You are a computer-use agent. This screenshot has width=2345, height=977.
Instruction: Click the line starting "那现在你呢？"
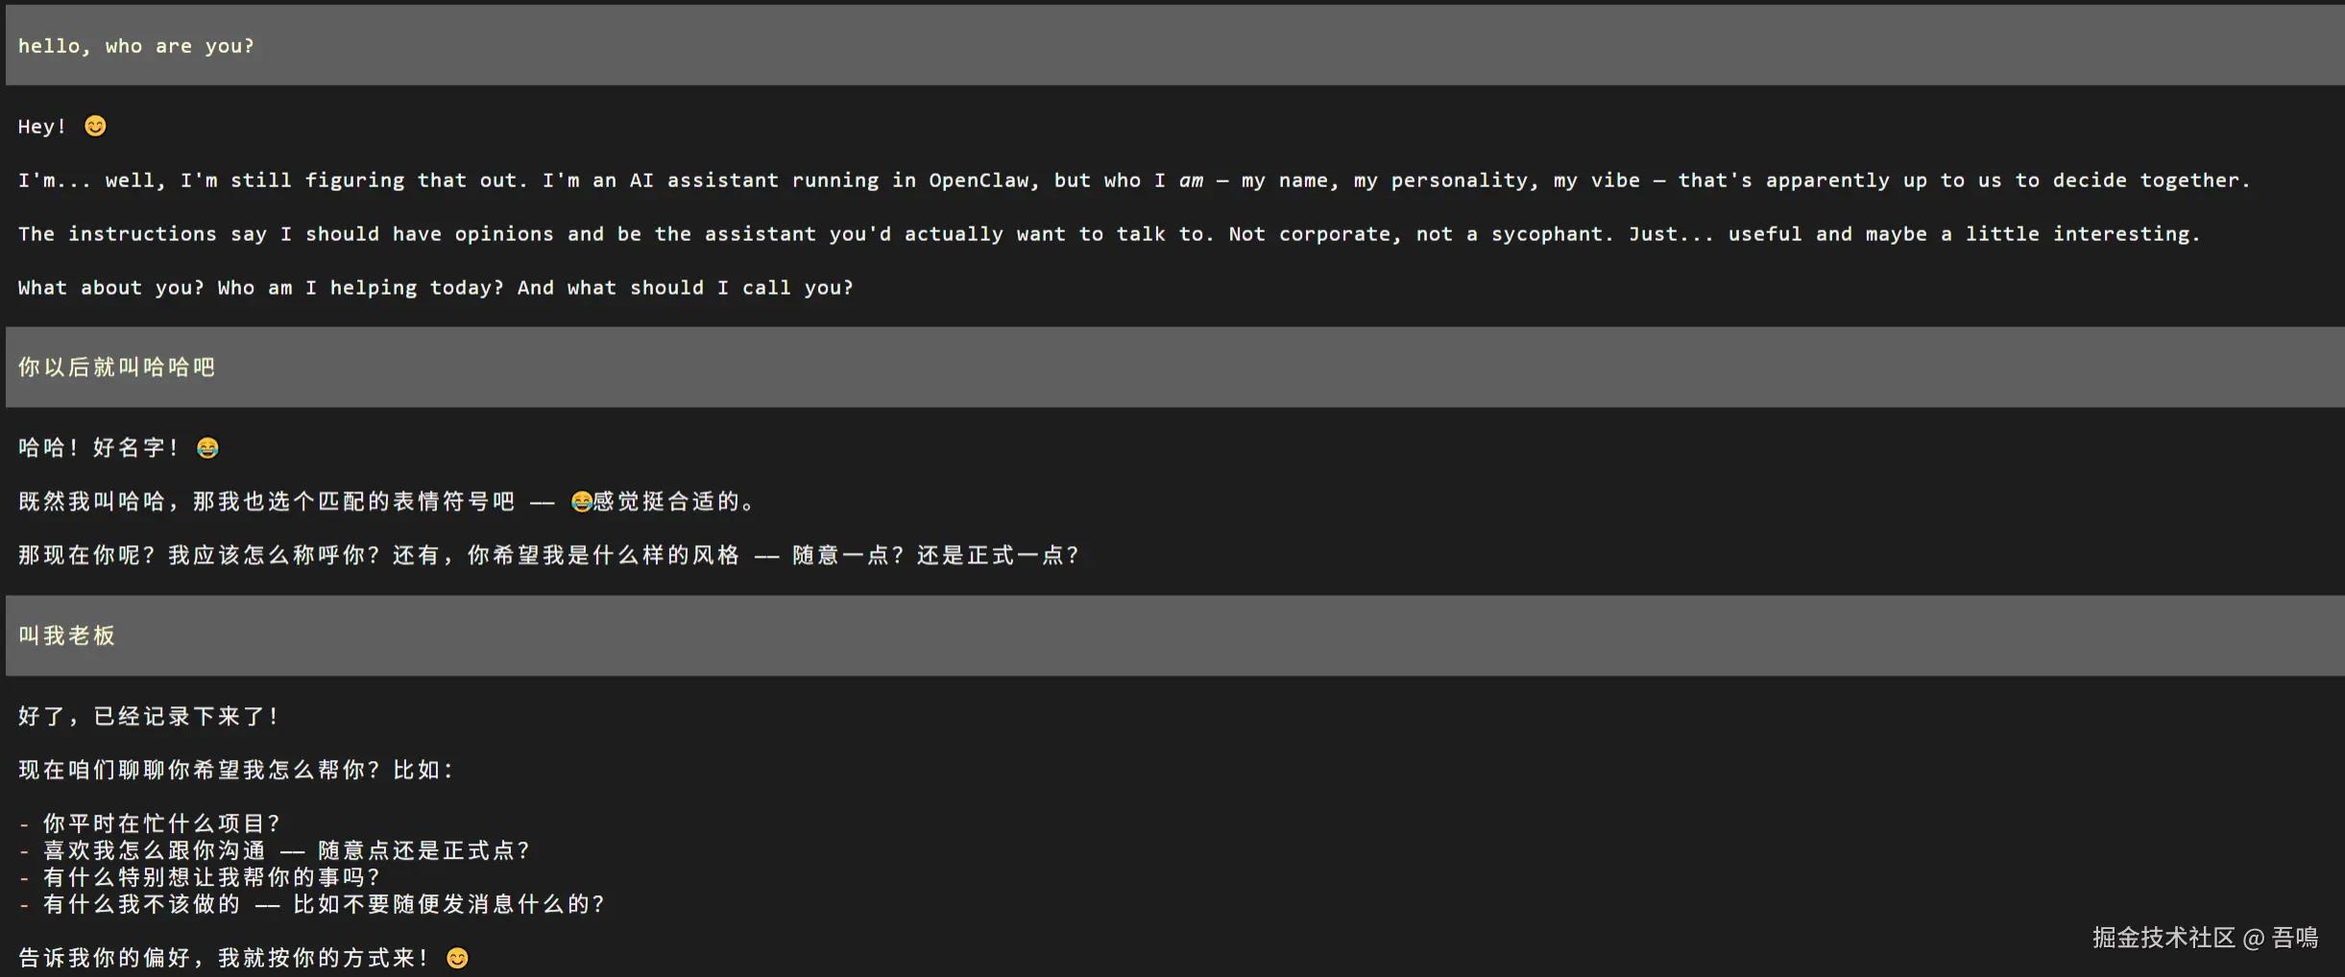click(548, 556)
